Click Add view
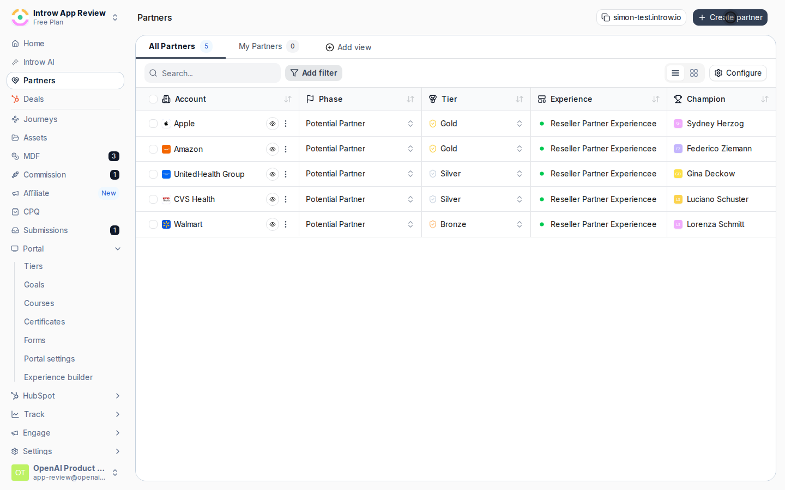Image resolution: width=785 pixels, height=490 pixels. [x=348, y=47]
